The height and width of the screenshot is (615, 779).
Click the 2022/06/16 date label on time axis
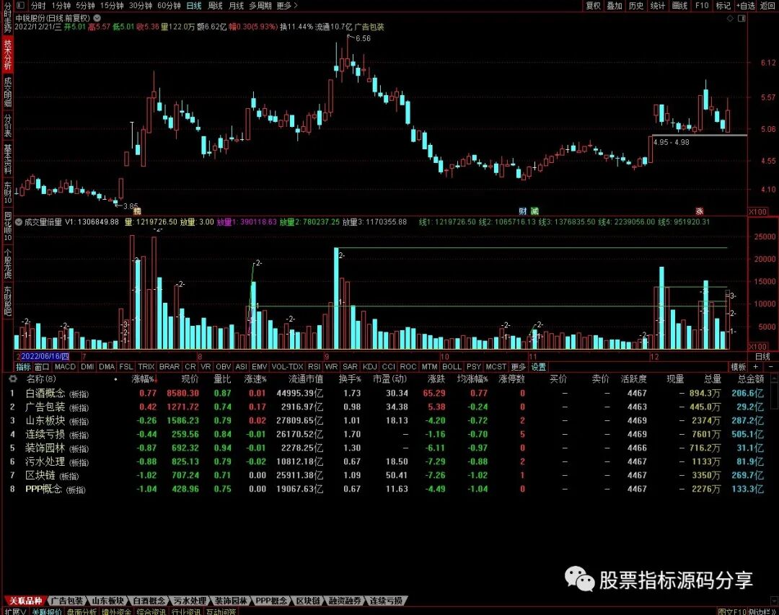44,356
